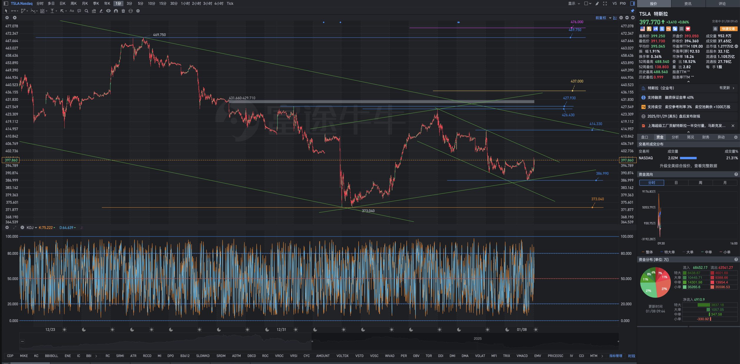The image size is (740, 364).
Task: Delete drawings with the trash icon
Action: click(123, 11)
